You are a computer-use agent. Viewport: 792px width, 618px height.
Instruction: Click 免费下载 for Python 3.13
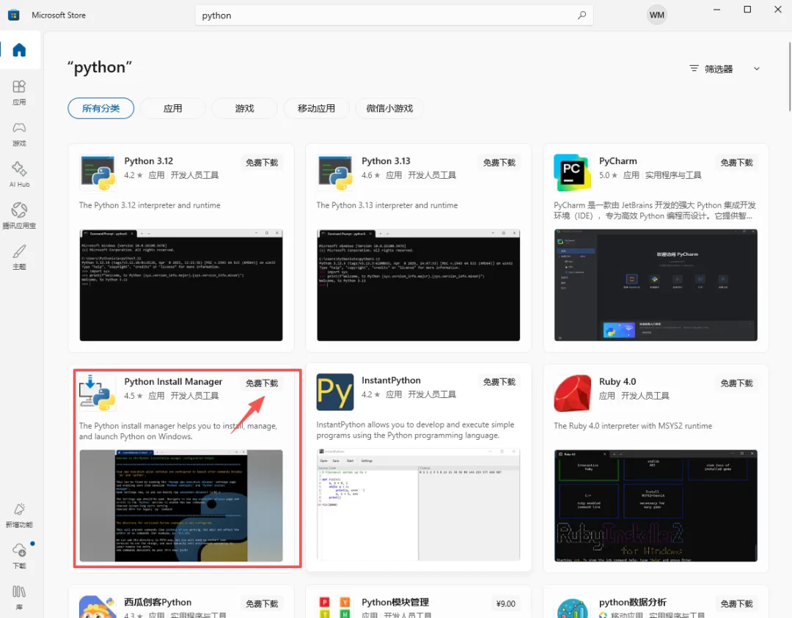point(499,163)
